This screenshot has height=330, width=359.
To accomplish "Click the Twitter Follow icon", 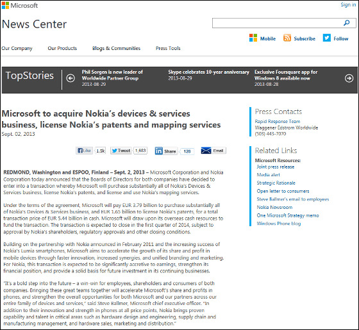I will point(327,38).
